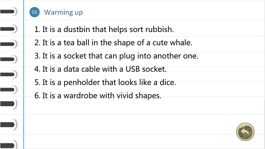Viewport: 265px width, 149px height.
Task: Click the word "rubbish" in sentence 1
Action: click(x=161, y=29)
